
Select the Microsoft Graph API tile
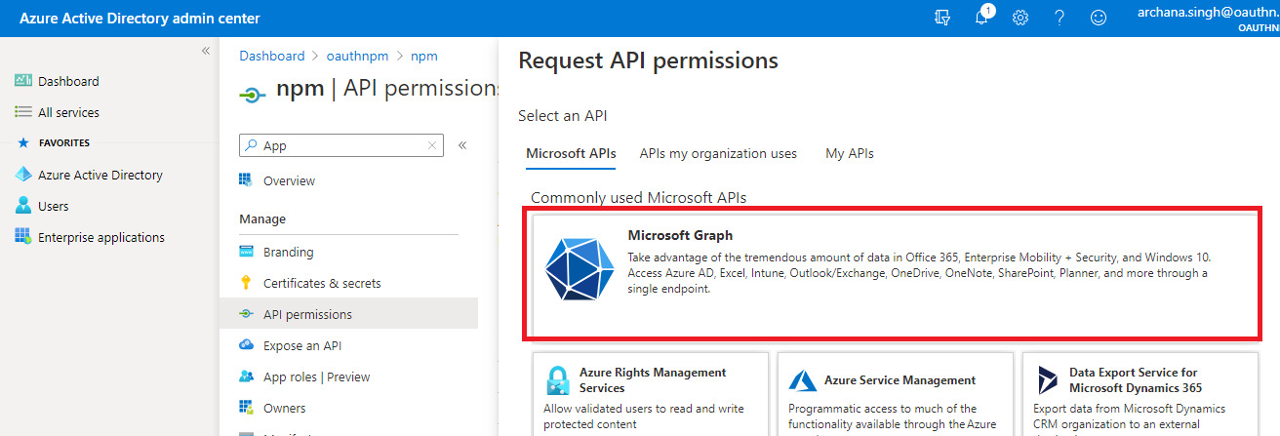[x=891, y=274]
